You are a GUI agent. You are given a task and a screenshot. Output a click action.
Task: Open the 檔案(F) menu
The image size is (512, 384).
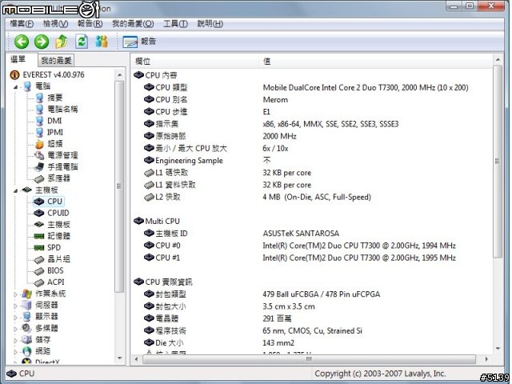click(22, 24)
